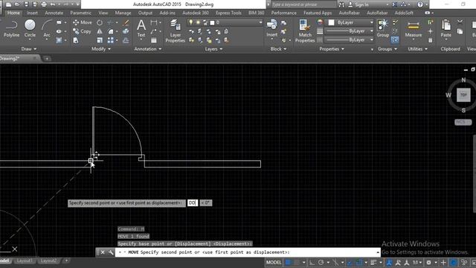Image resolution: width=476 pixels, height=268 pixels.
Task: Close the command line with X button
Action: tap(103, 252)
